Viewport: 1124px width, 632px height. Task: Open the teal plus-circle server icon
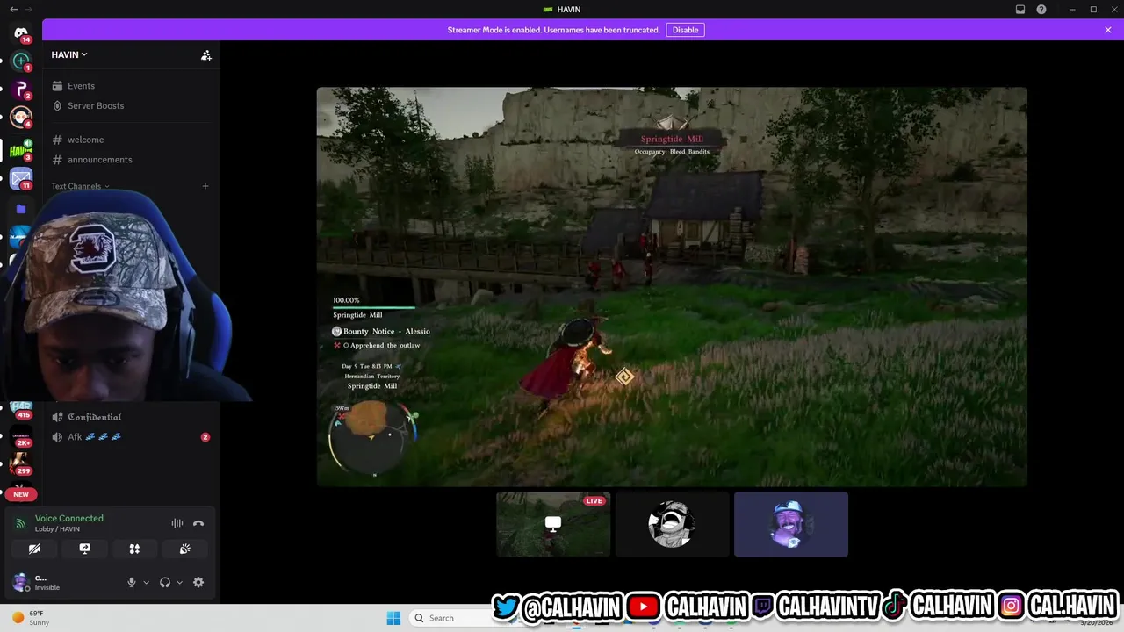(21, 61)
